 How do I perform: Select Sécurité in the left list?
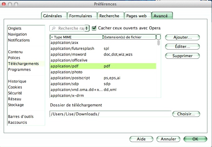pos(15,93)
